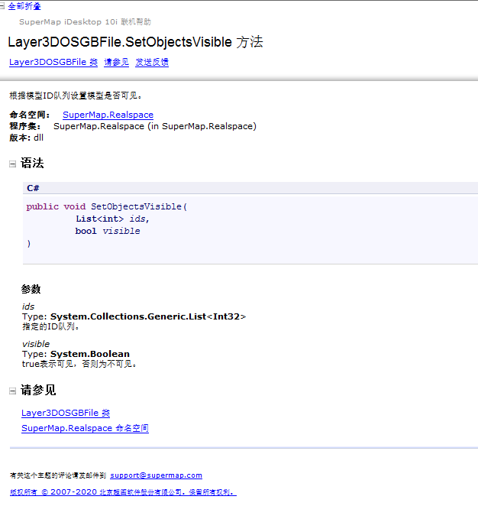Select the C# syntax tab
The image size is (478, 532).
click(x=34, y=188)
